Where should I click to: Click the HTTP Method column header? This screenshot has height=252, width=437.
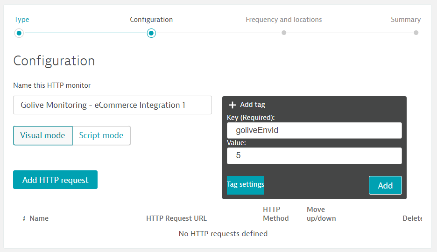(275, 214)
